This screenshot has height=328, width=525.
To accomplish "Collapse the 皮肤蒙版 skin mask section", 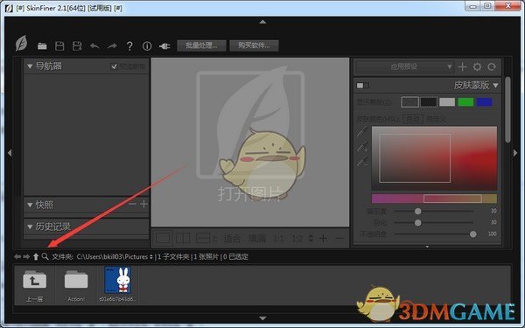I will click(495, 86).
